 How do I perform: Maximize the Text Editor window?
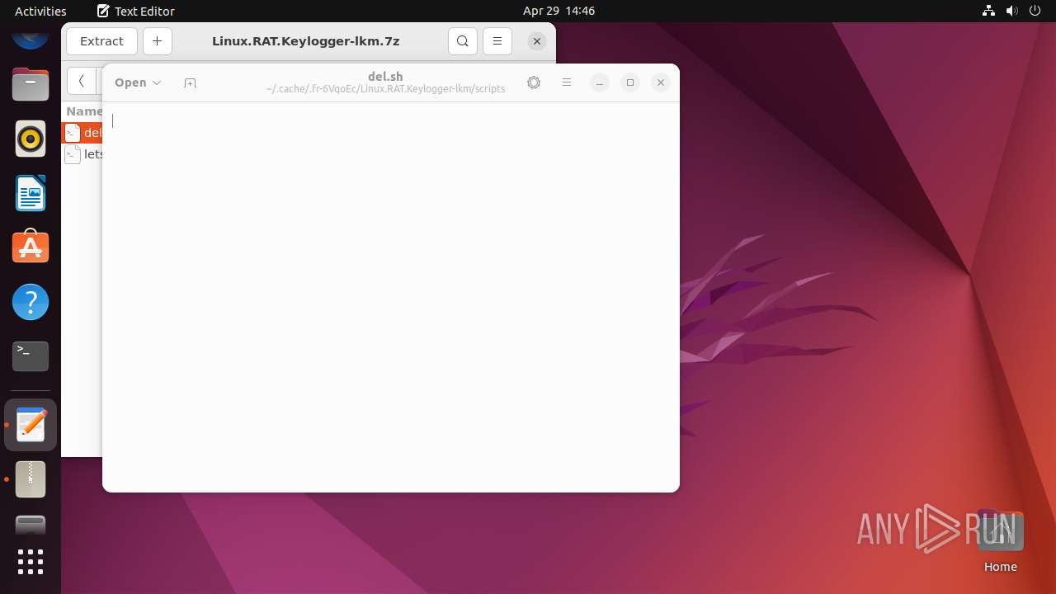click(630, 82)
